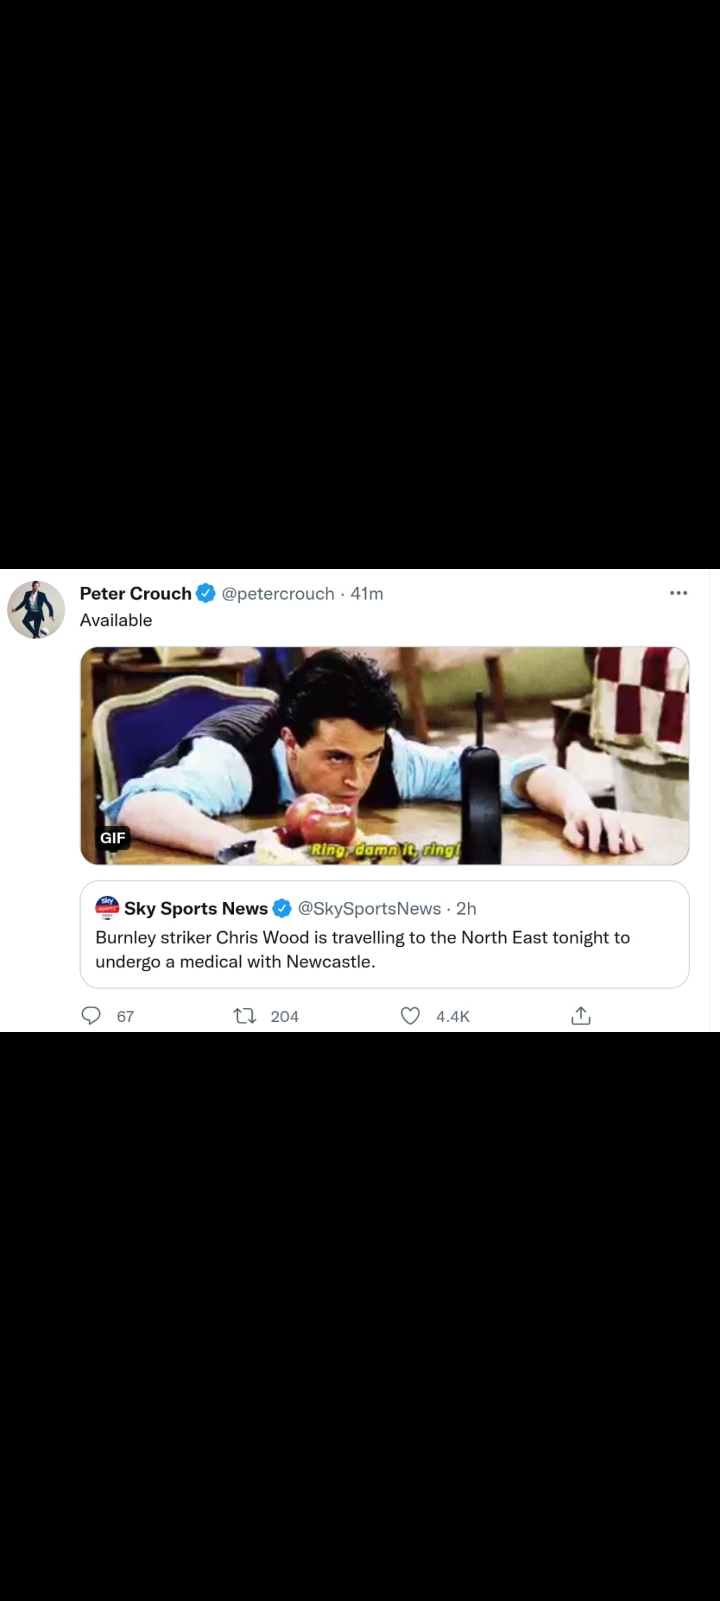Retweet Peter Crouch's tweet
Screen dimensions: 720x1601
pyautogui.click(x=245, y=1016)
